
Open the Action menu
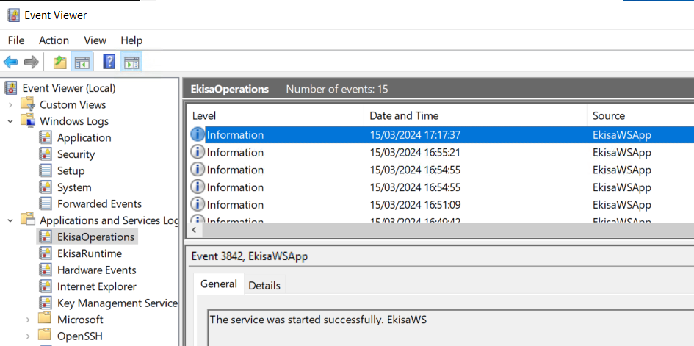point(54,40)
